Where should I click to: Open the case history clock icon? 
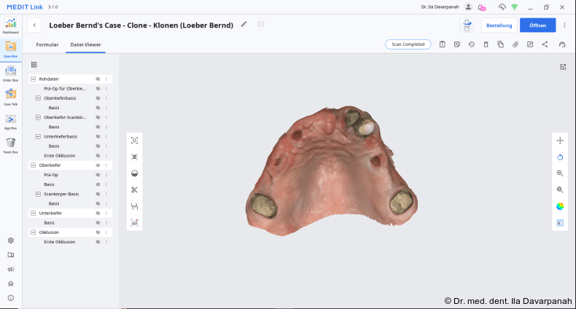(472, 44)
